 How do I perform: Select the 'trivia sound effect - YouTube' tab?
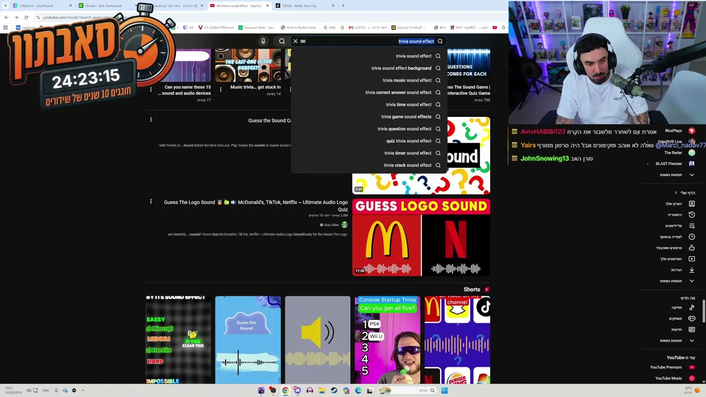[x=239, y=6]
